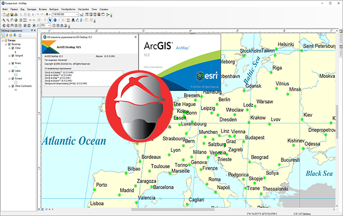
Task: Close the About ArcGIS Desktop dialog
Action: pyautogui.click(x=135, y=37)
